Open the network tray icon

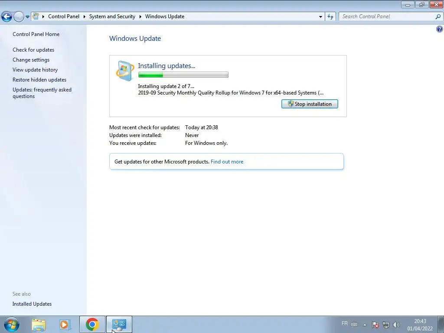(385, 325)
